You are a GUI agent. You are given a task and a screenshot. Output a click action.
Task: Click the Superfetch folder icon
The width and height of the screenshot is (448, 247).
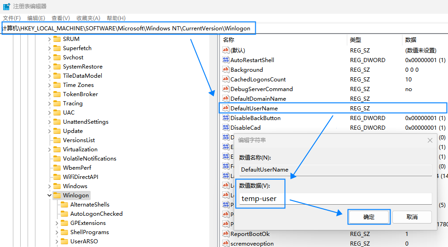click(x=57, y=48)
